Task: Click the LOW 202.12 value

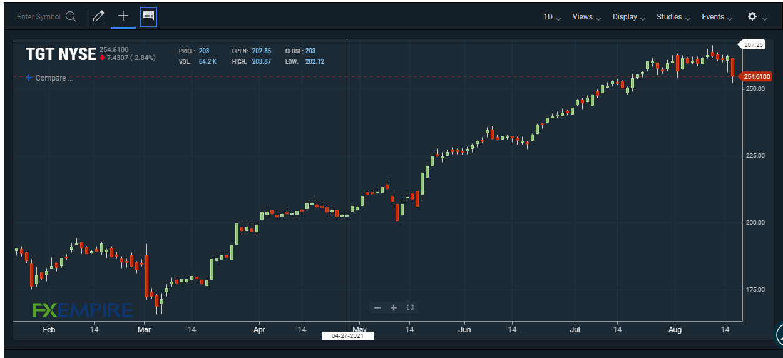Action: click(314, 61)
